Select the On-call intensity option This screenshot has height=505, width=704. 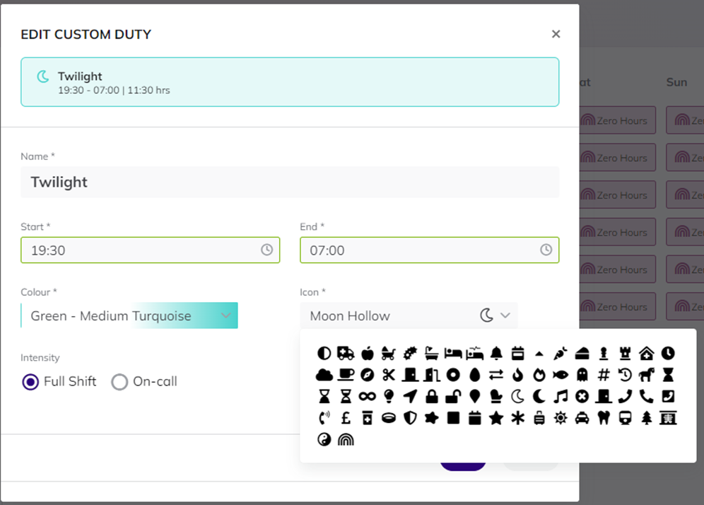[144, 381]
